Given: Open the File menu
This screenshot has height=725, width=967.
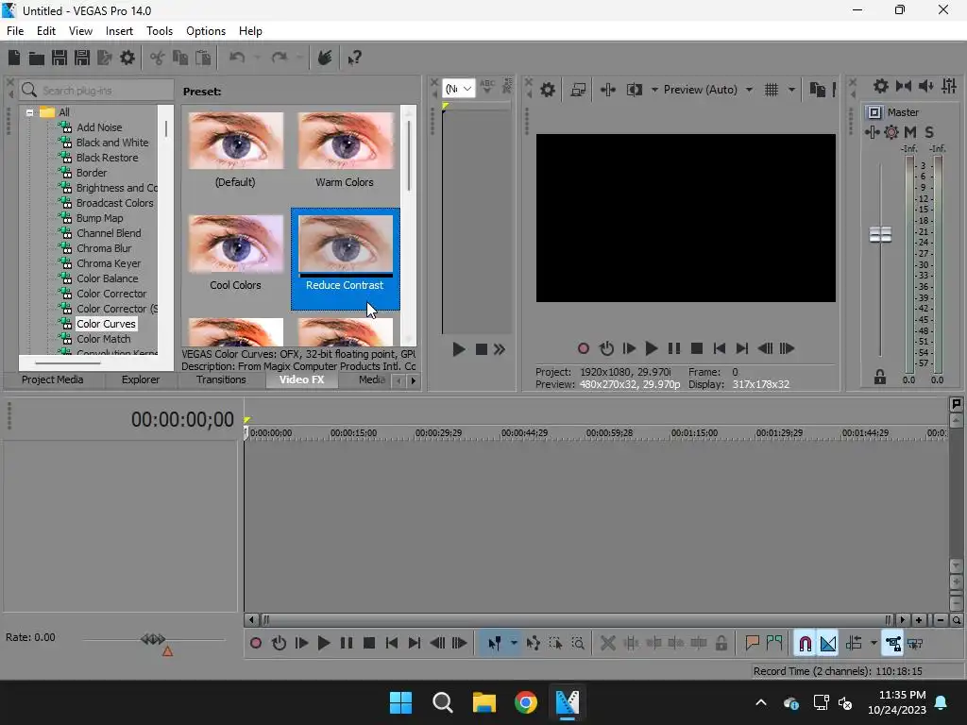Looking at the screenshot, I should pos(15,31).
